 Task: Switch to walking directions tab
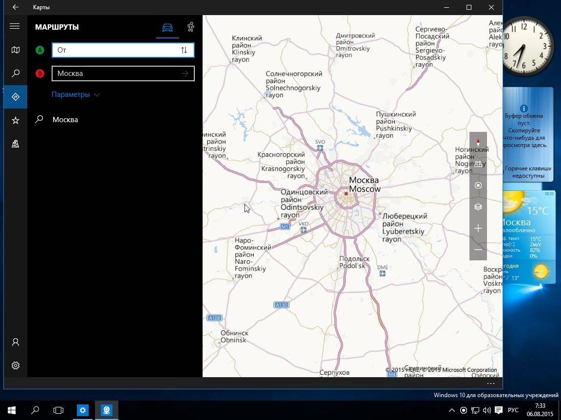(191, 27)
